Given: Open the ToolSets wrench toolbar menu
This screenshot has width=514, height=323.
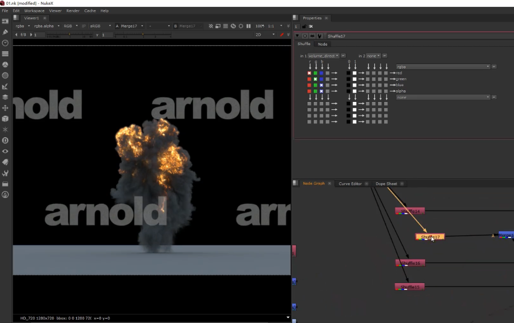Looking at the screenshot, I should pos(5,173).
